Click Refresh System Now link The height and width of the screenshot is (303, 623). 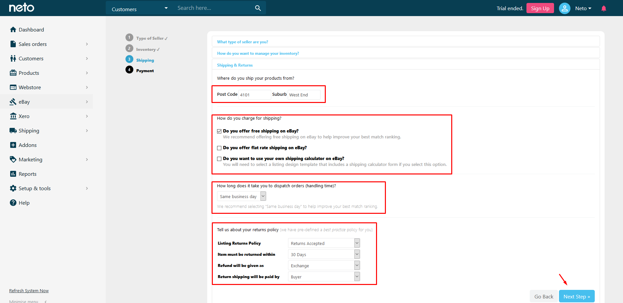coord(29,291)
